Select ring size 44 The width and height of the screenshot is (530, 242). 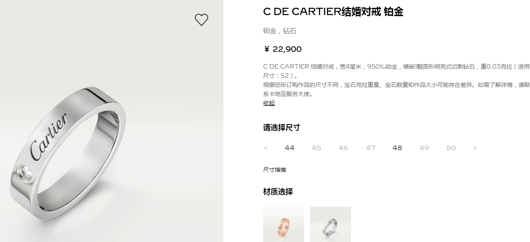pos(290,148)
